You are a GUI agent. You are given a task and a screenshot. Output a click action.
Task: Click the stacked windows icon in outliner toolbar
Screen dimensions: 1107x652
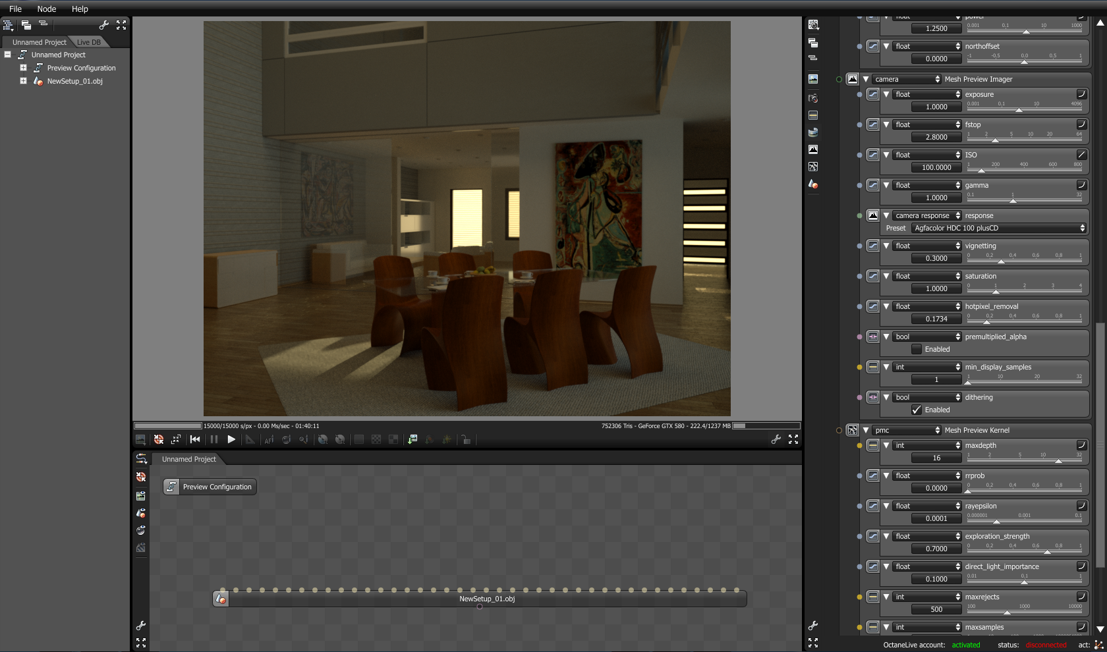26,25
